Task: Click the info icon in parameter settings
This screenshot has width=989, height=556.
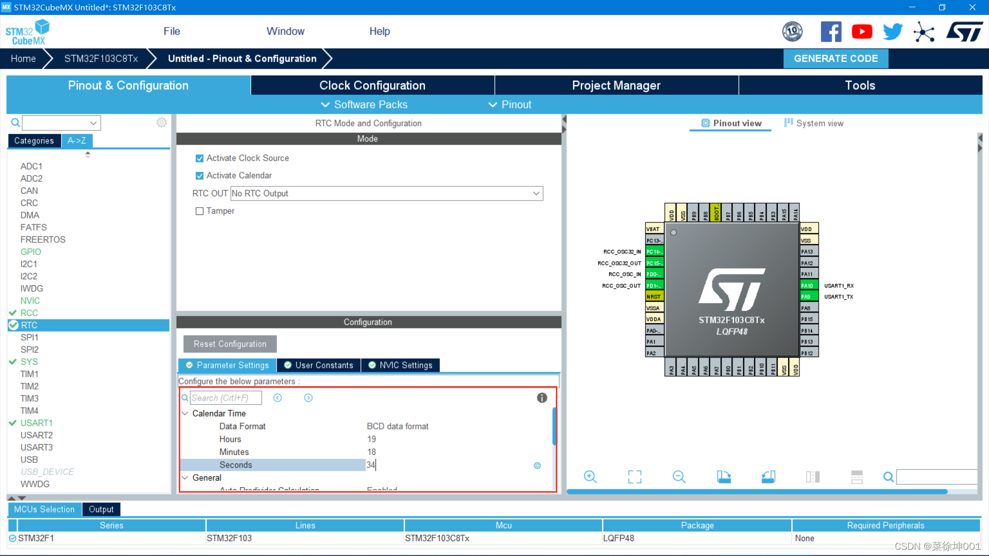Action: point(542,398)
